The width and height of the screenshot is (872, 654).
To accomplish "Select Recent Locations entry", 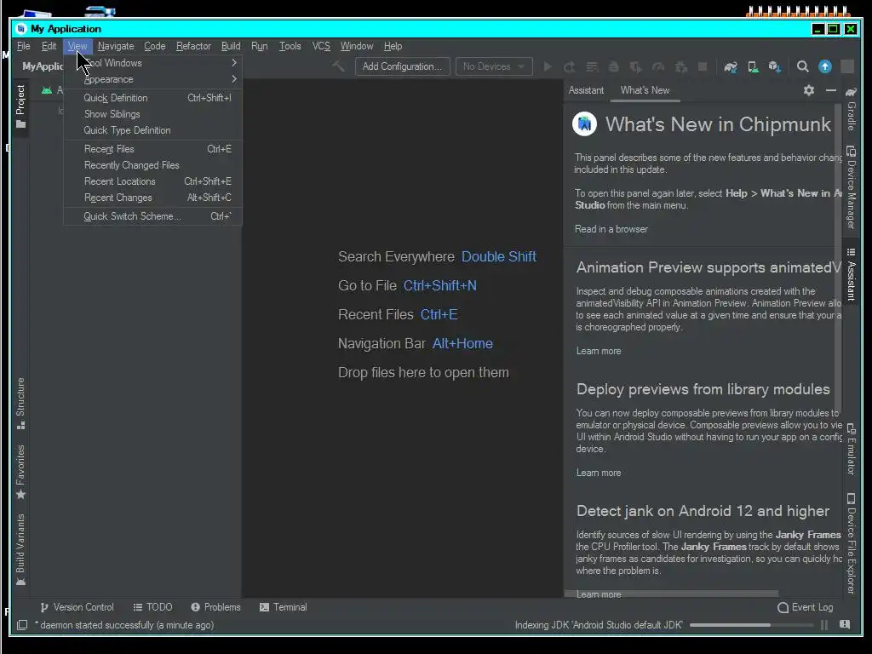I will pyautogui.click(x=153, y=181).
